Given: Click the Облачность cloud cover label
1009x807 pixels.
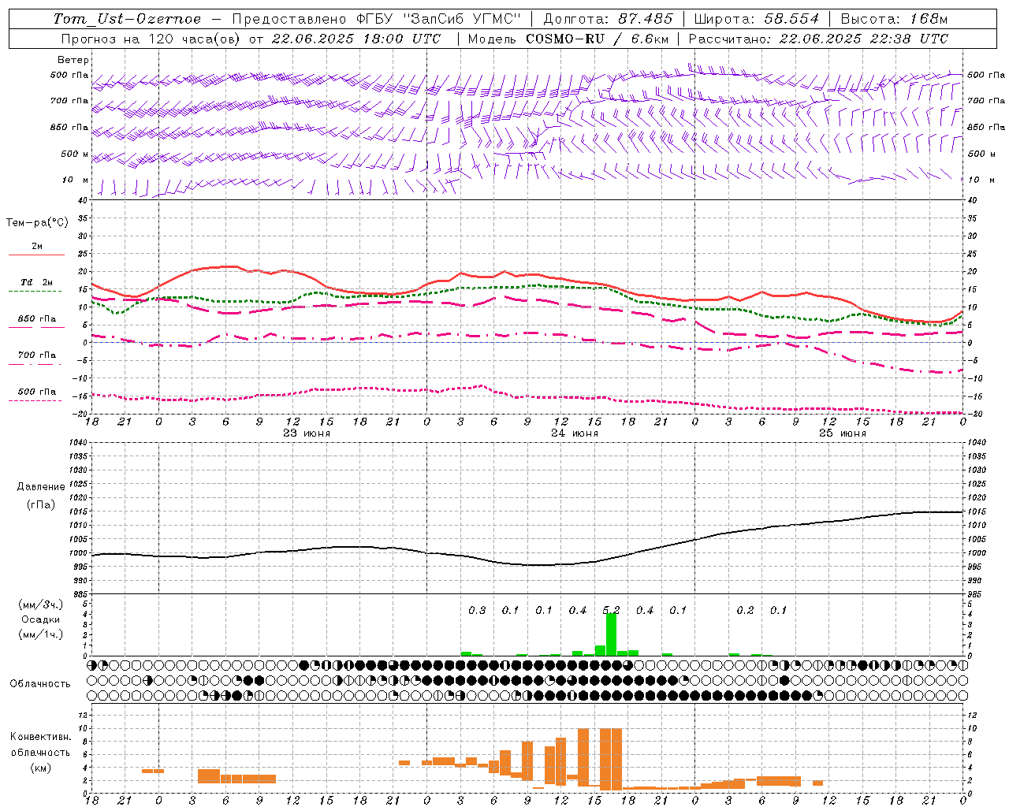Looking at the screenshot, I should click(x=40, y=683).
